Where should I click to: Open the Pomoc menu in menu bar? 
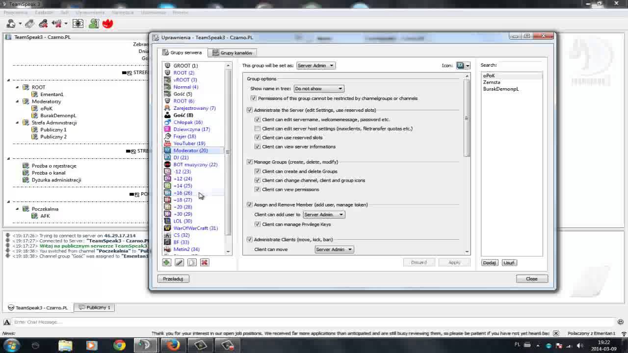point(181,12)
